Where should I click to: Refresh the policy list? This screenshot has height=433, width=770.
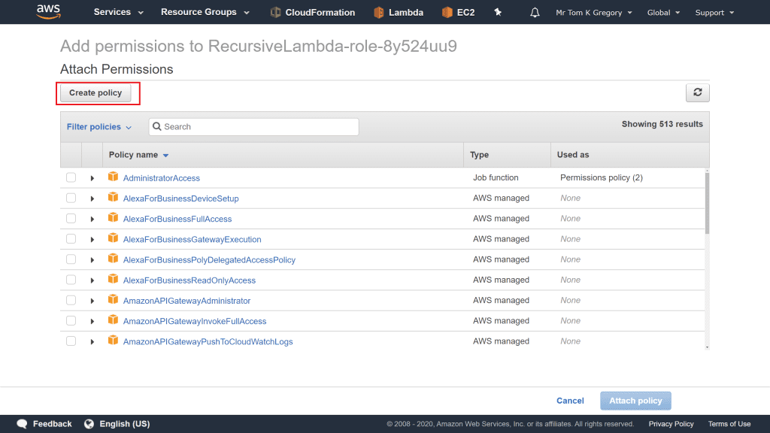click(x=697, y=92)
